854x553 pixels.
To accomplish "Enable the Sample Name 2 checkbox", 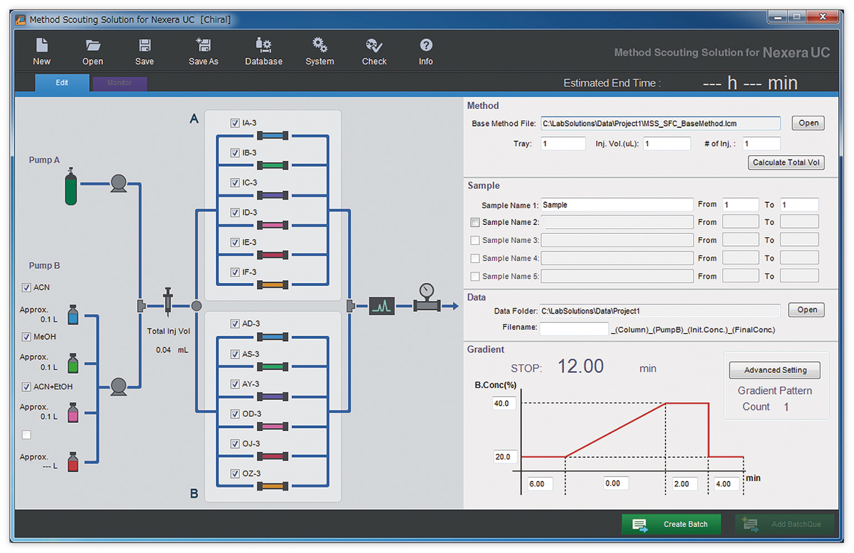I will tap(475, 222).
